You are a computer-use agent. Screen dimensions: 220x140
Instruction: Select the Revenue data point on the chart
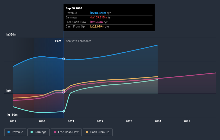pyautogui.click(x=64, y=59)
